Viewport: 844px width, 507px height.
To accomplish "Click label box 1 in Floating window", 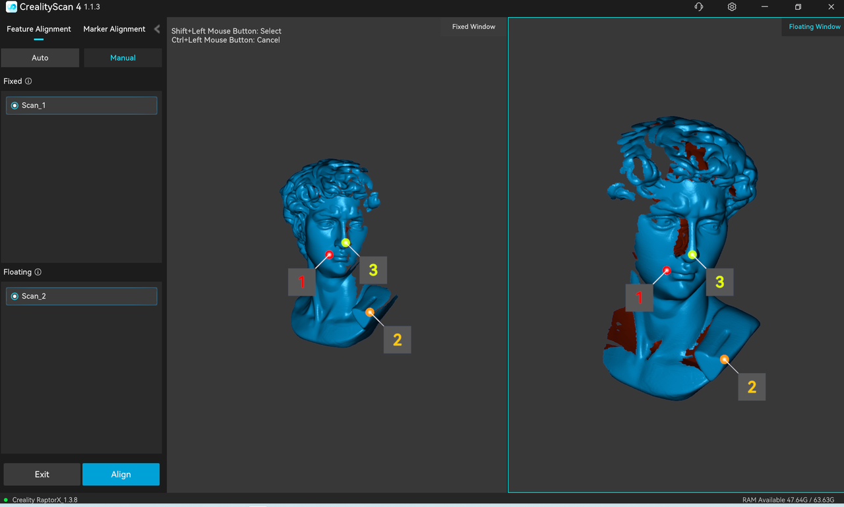I will pos(639,297).
